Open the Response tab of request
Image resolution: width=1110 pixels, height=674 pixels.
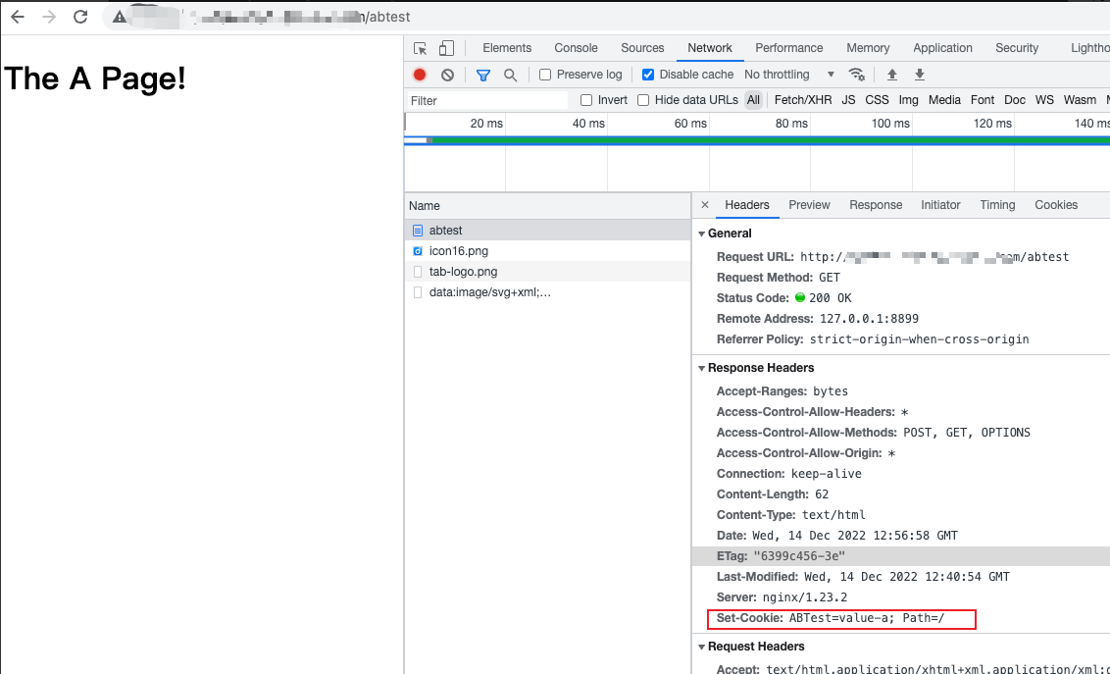[x=876, y=205]
